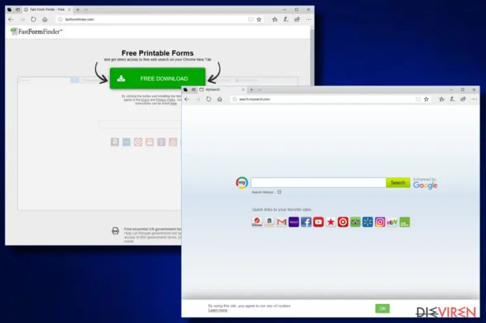Add search.mysearch.com to favorites via star
This screenshot has width=486, height=323.
coord(427,99)
